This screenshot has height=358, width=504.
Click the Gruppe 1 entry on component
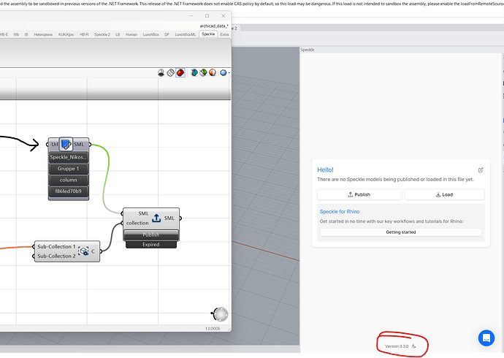(69, 168)
